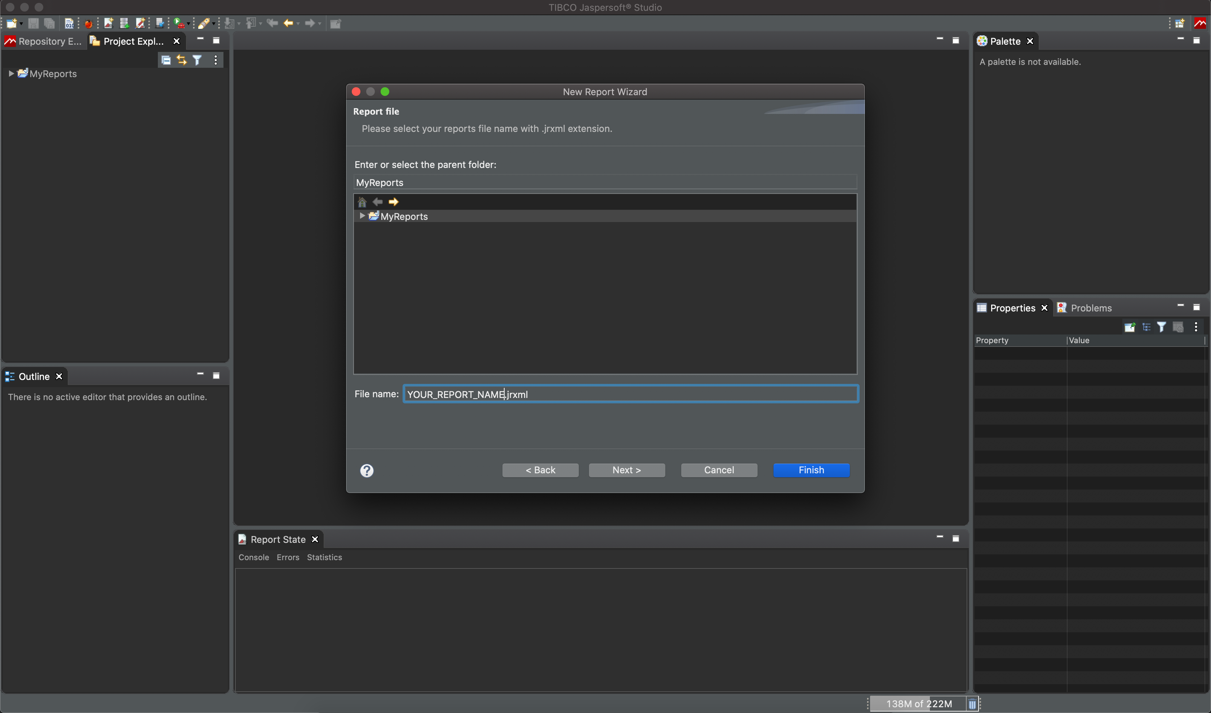Image resolution: width=1211 pixels, height=713 pixels.
Task: Expand MyReports folder in wizard tree
Action: click(362, 216)
